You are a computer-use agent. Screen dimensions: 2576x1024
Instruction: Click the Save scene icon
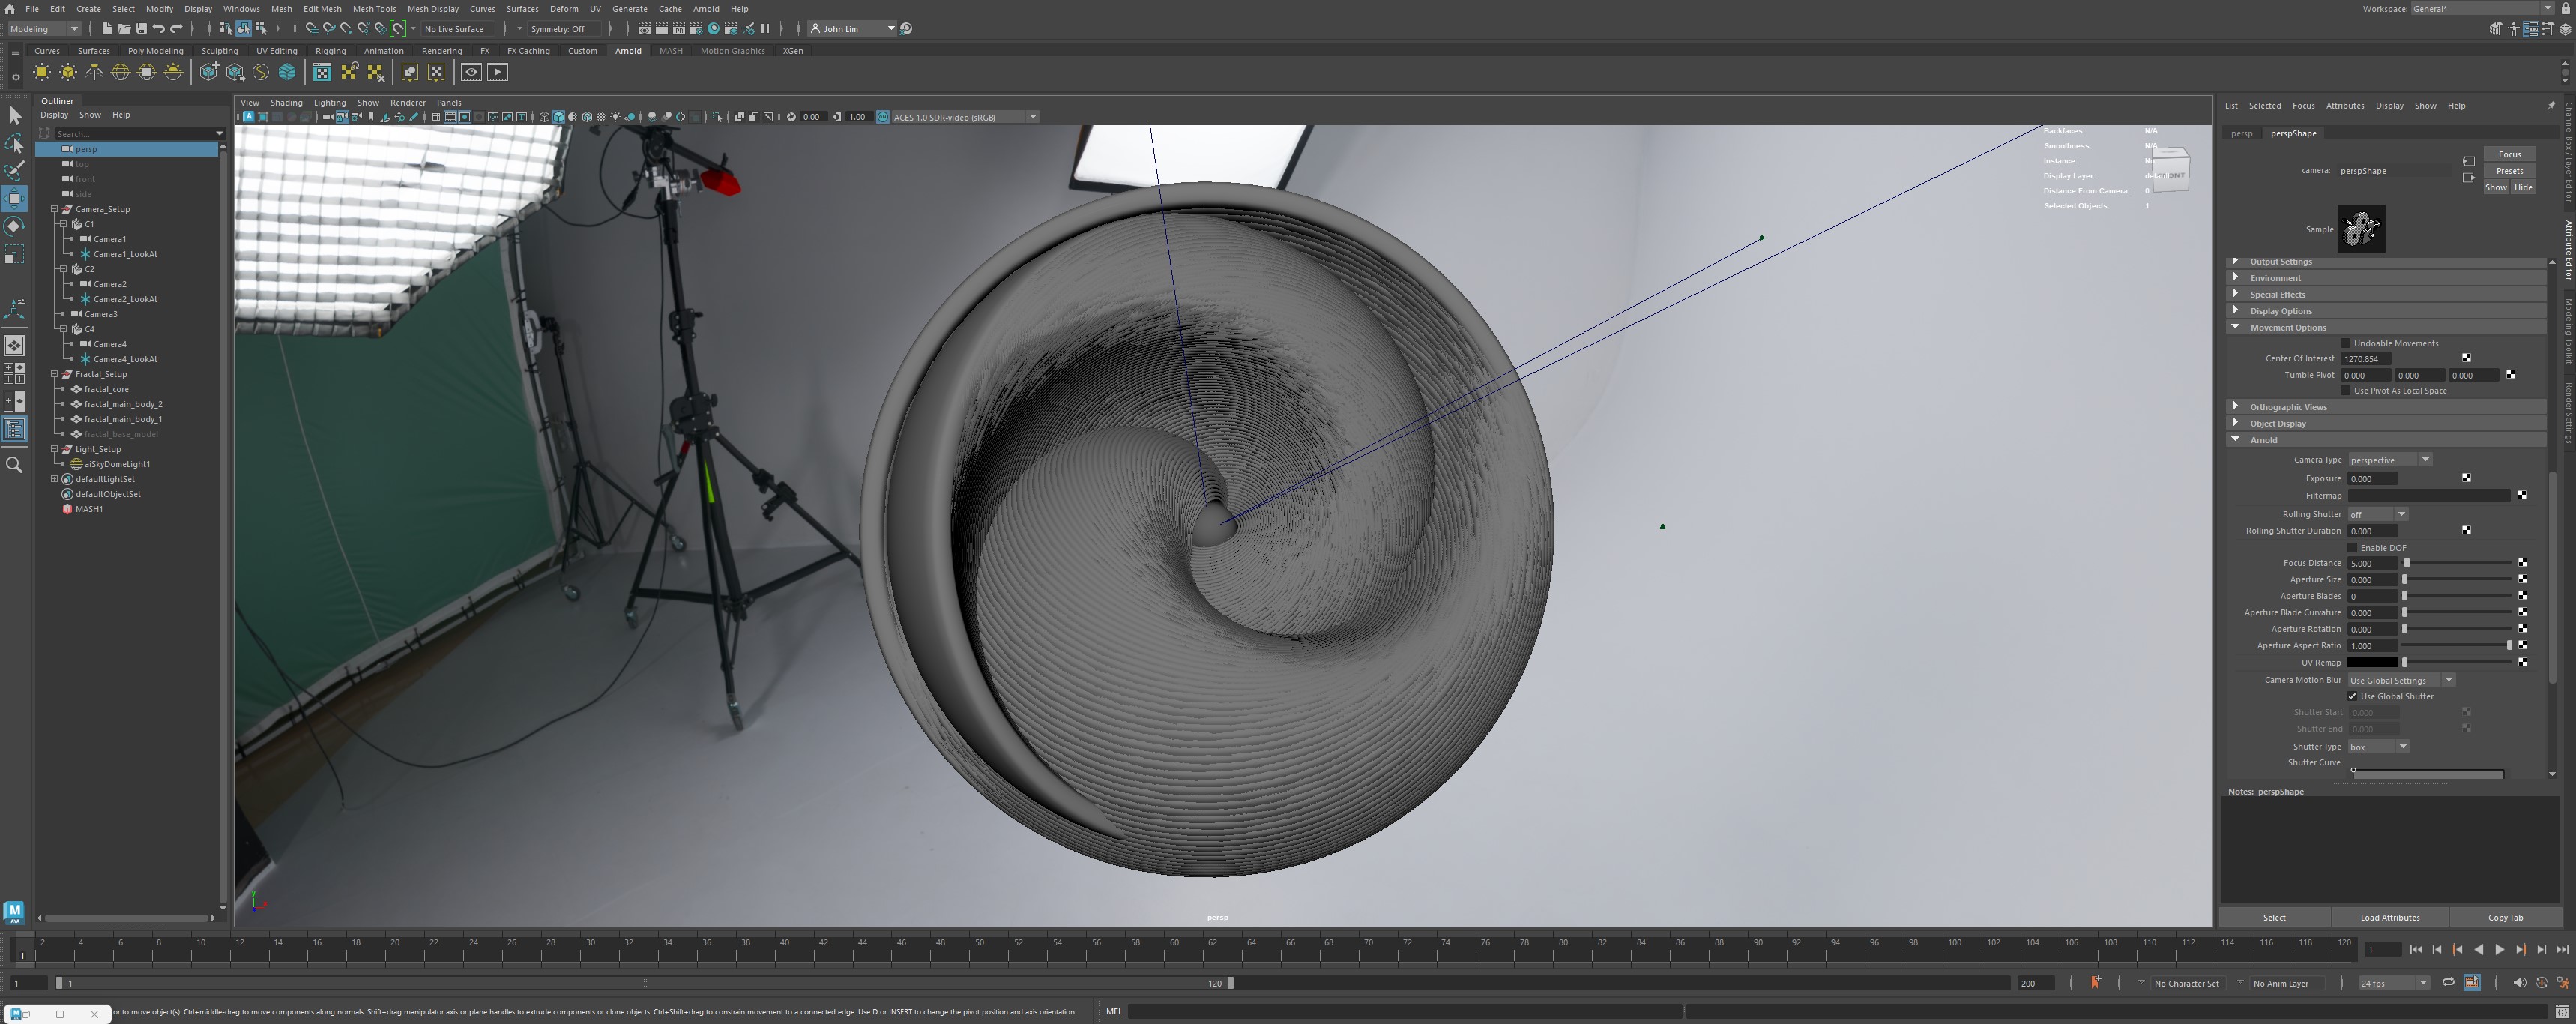141,29
